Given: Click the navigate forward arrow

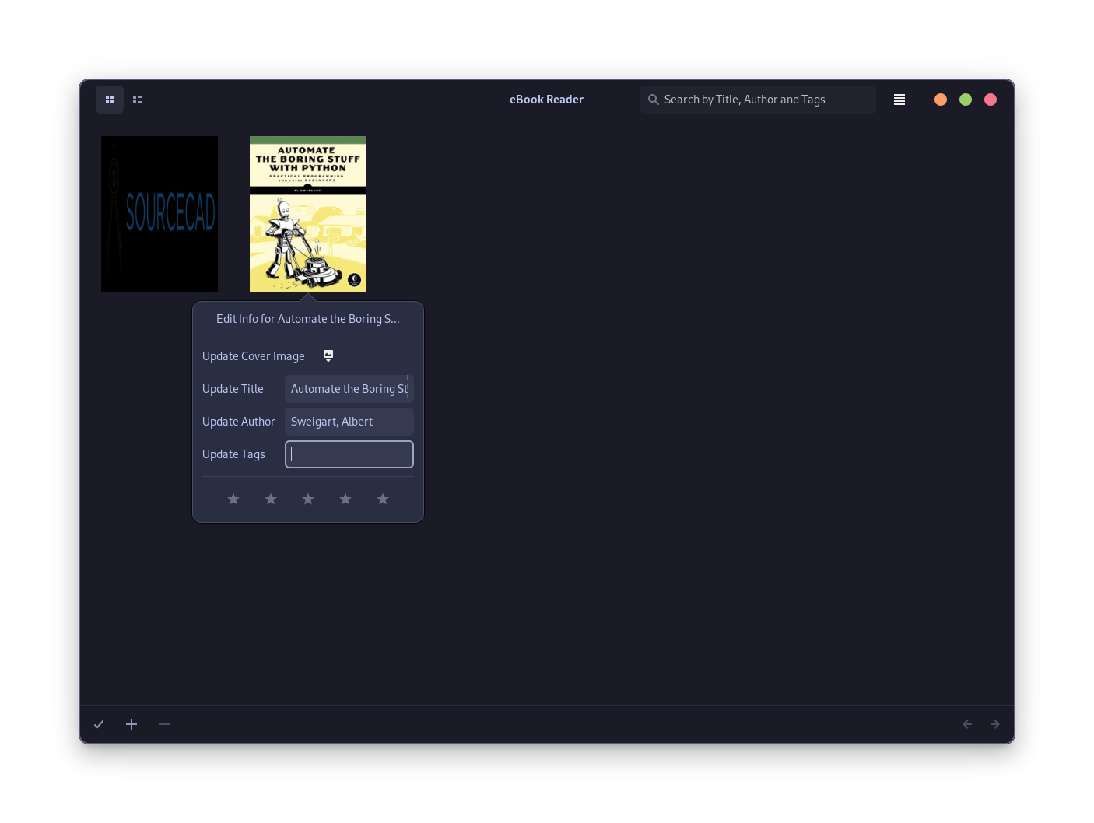Looking at the screenshot, I should pyautogui.click(x=995, y=724).
